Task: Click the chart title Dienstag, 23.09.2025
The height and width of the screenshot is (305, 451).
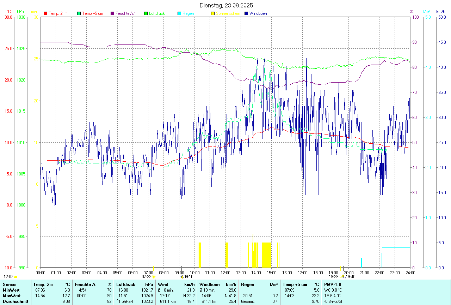Action: tap(226, 5)
